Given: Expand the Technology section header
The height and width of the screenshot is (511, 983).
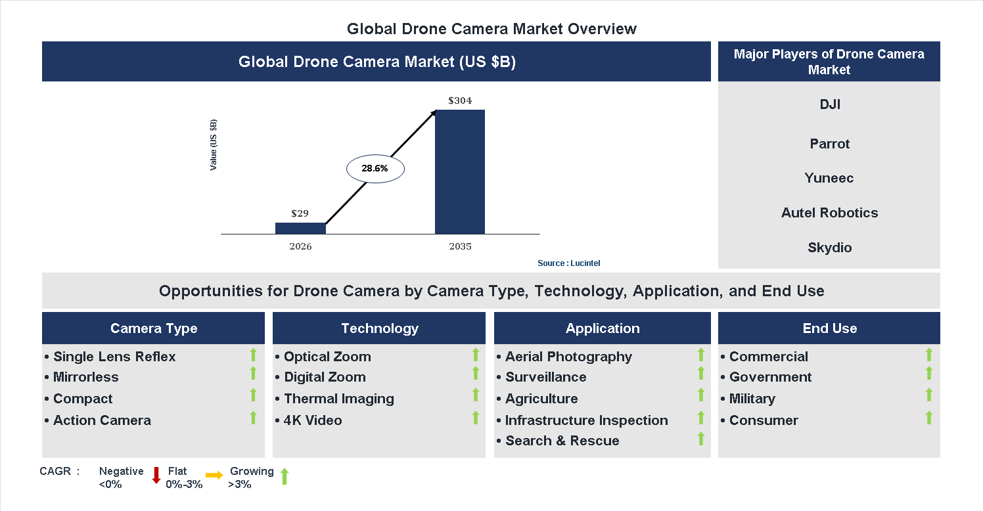Looking at the screenshot, I should pos(379,328).
